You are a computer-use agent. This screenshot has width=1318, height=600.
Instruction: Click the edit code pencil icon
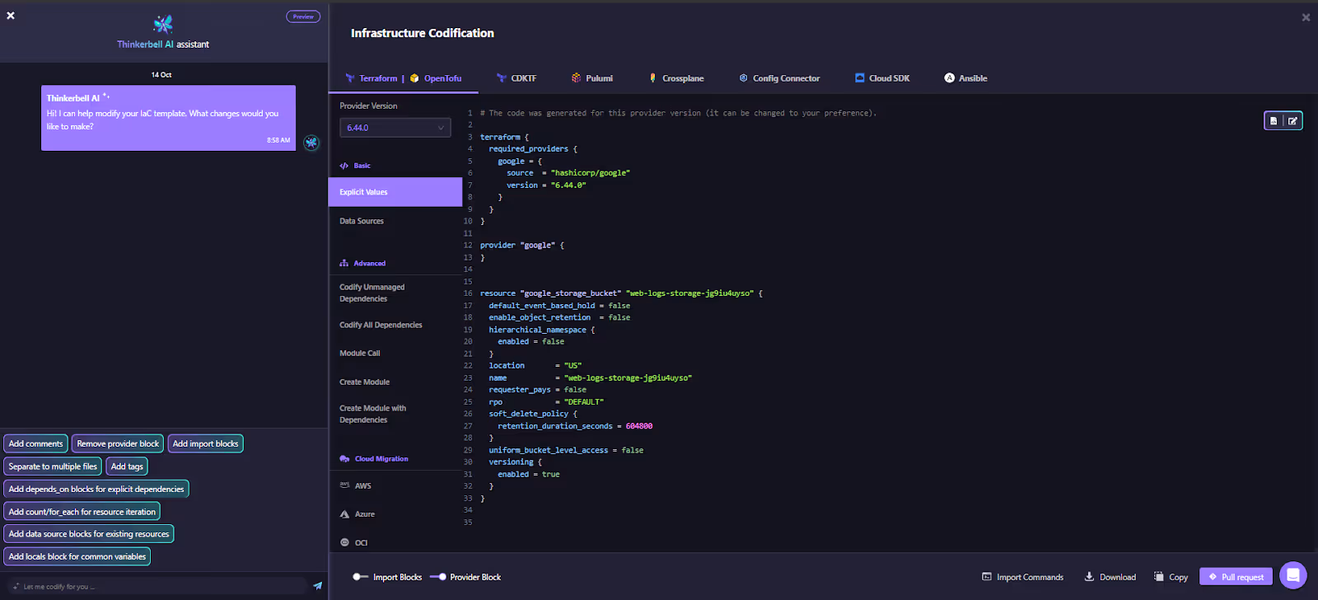1292,121
